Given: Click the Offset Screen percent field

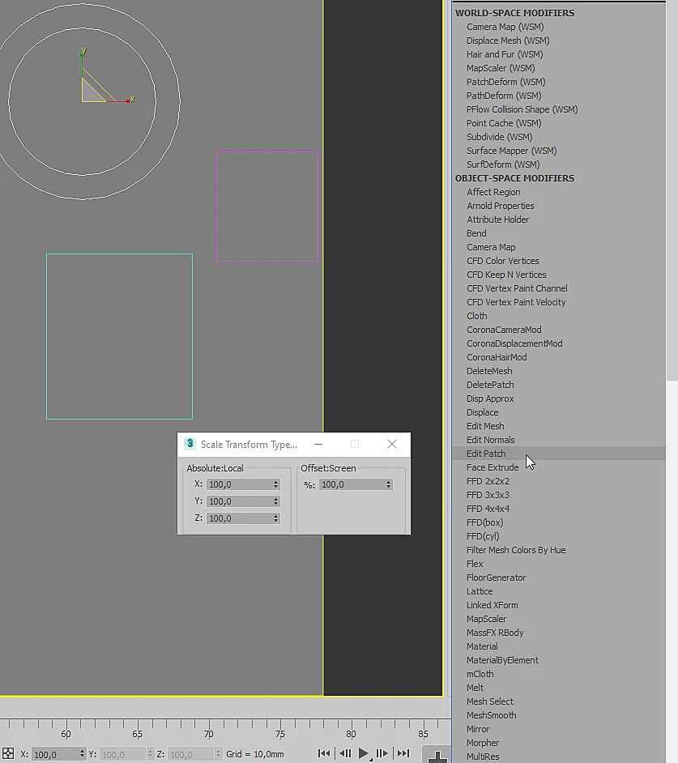Looking at the screenshot, I should pyautogui.click(x=351, y=484).
